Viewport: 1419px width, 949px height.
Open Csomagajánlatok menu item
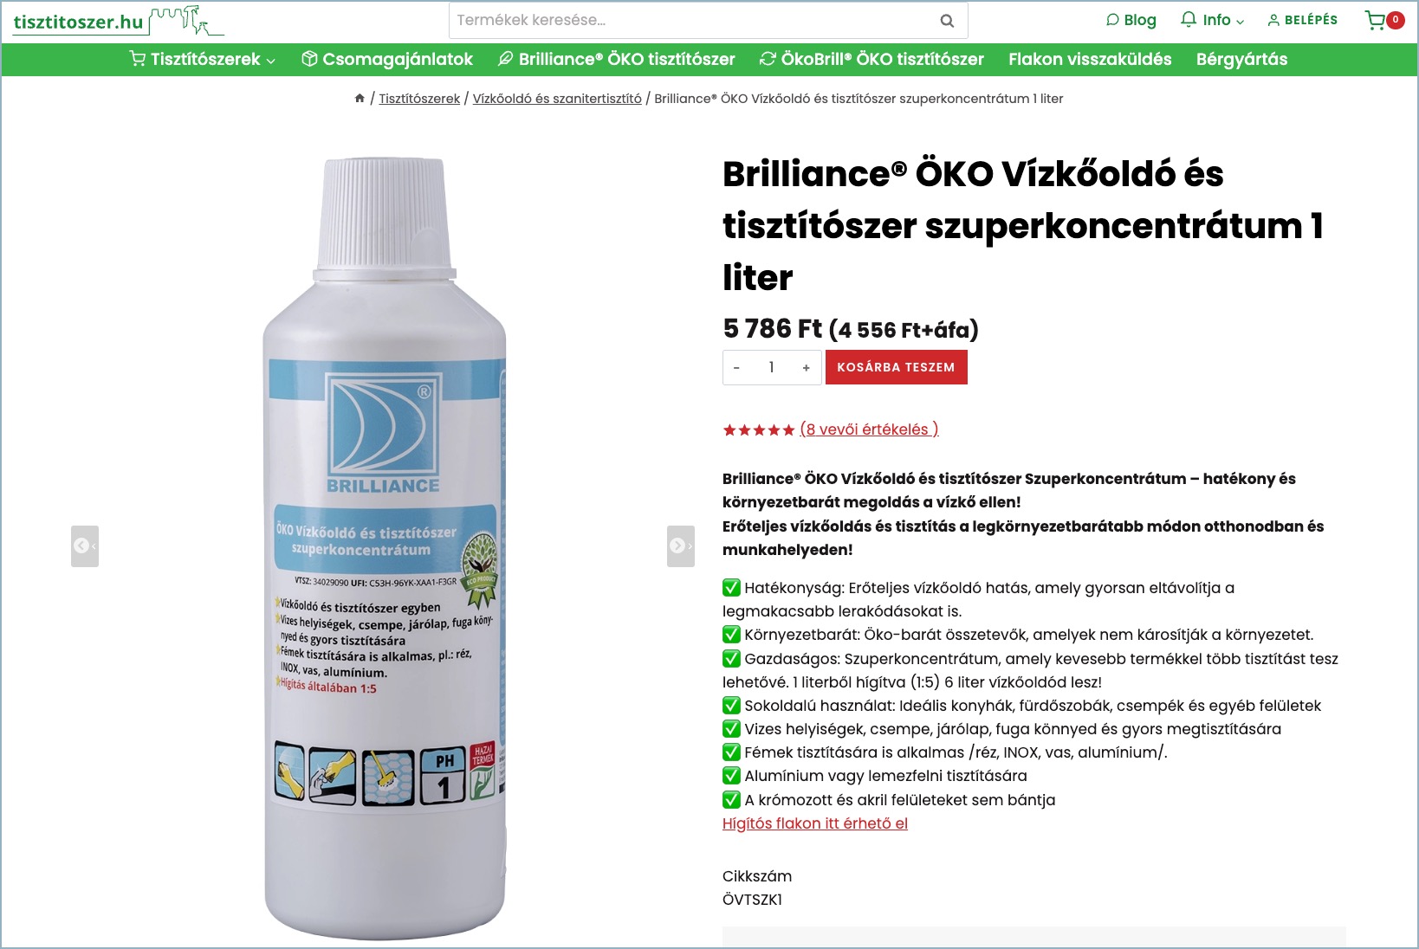(386, 59)
